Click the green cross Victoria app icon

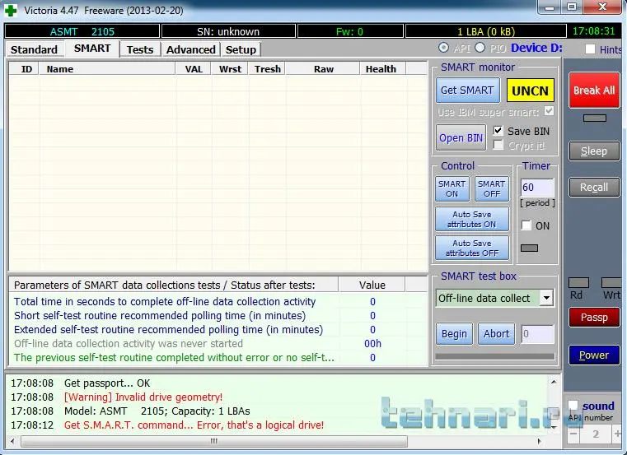click(x=11, y=10)
